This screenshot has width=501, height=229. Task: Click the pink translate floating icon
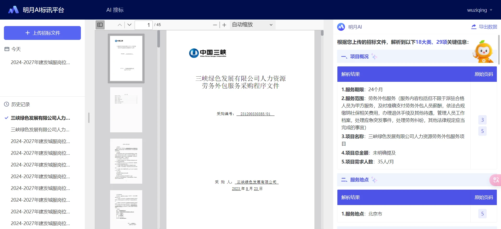click(496, 180)
